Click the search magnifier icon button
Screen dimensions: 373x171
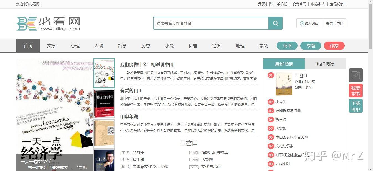point(275,23)
